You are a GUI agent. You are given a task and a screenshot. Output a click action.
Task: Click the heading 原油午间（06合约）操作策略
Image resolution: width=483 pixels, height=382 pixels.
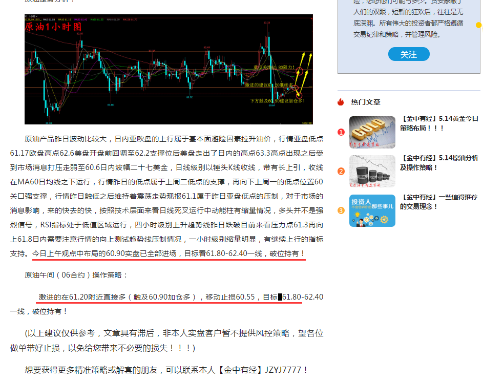pyautogui.click(x=76, y=275)
